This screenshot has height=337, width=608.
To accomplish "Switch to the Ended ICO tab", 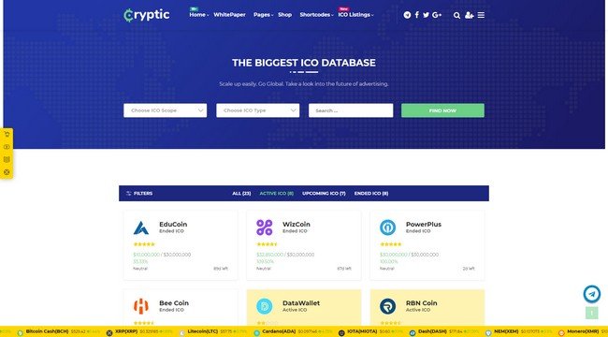I will [371, 194].
